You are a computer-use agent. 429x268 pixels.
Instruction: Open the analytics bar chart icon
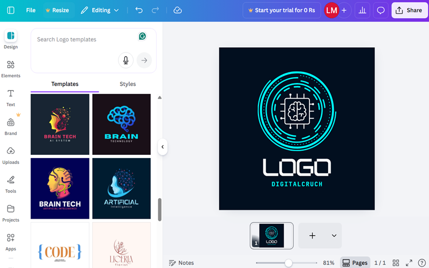(x=363, y=10)
